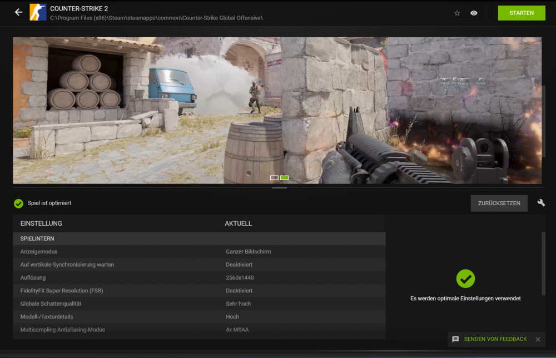Open custom settings via the wrench icon

pyautogui.click(x=541, y=203)
